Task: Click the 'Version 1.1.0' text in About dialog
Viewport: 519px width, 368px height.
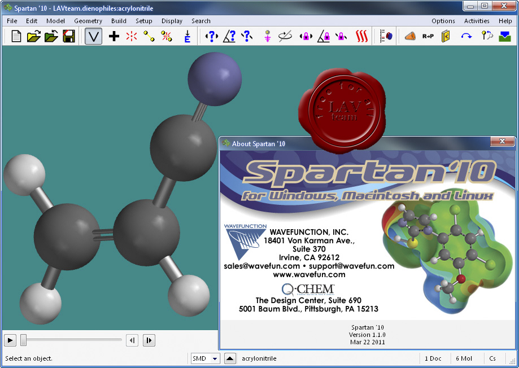Action: click(x=368, y=335)
